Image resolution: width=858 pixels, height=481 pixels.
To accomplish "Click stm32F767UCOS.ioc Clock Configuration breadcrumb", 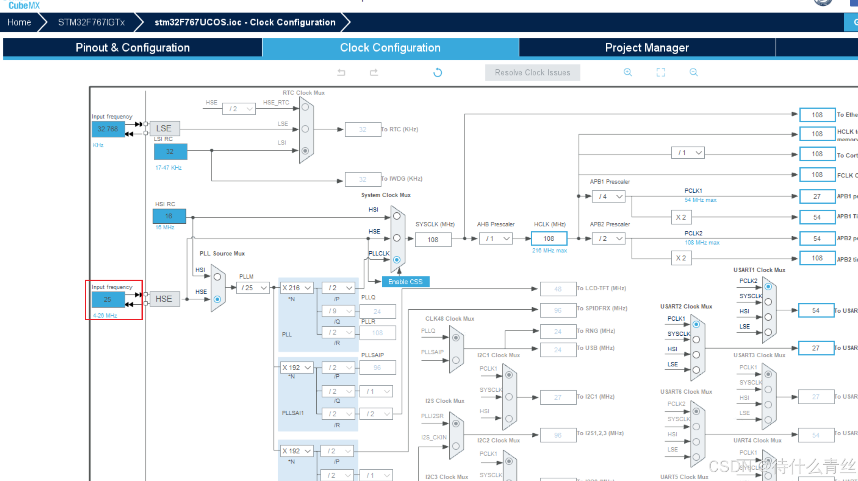I will point(245,22).
